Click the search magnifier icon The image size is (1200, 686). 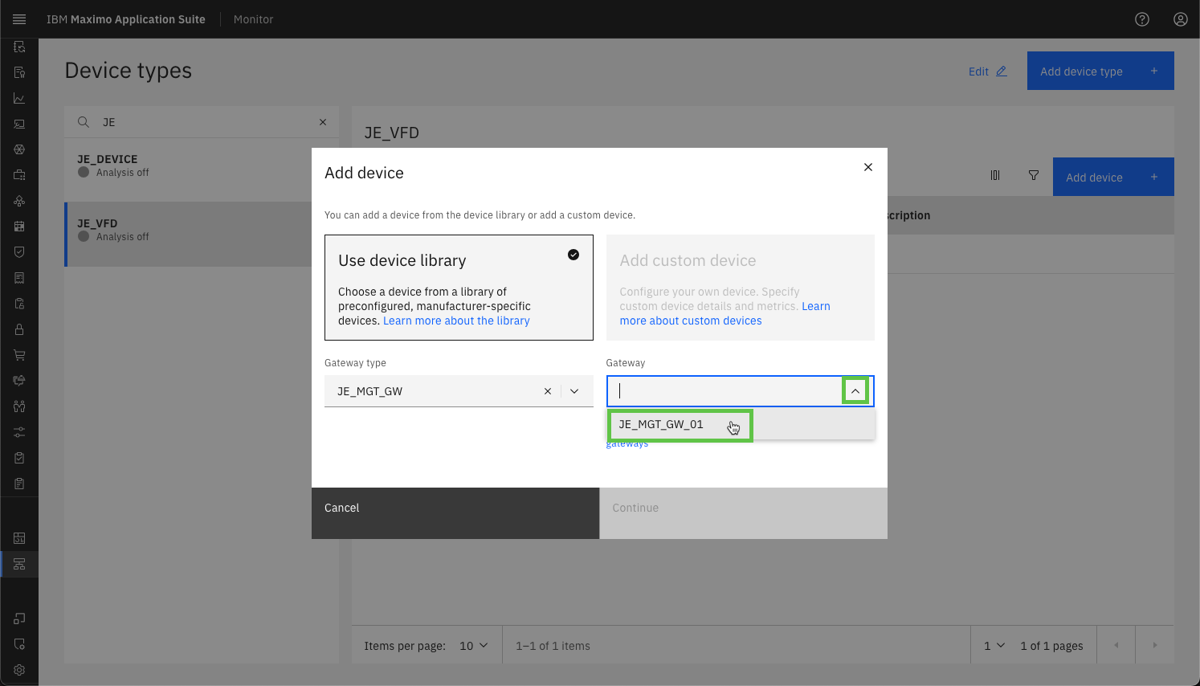(x=84, y=122)
